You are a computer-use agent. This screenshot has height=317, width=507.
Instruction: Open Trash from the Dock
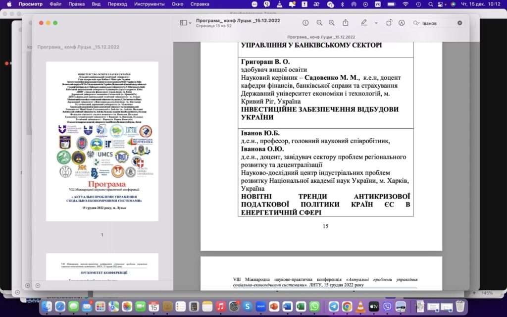460,306
